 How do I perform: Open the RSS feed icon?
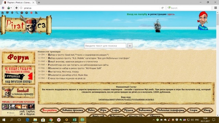pyautogui.click(x=36, y=13)
